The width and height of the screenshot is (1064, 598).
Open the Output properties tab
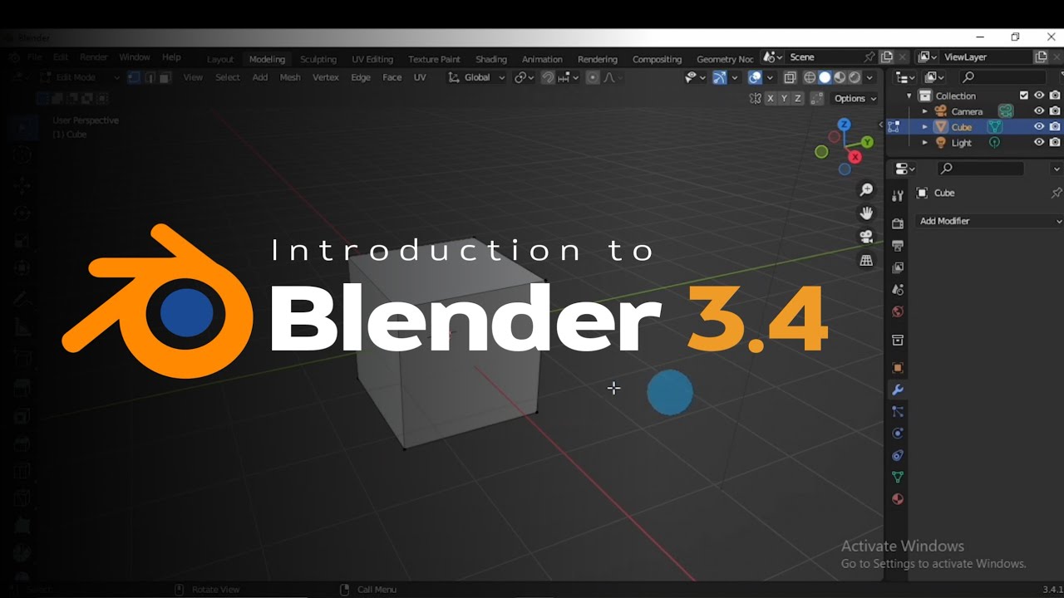pos(897,246)
